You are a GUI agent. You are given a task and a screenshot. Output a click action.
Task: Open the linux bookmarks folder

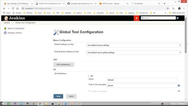(x=47, y=13)
